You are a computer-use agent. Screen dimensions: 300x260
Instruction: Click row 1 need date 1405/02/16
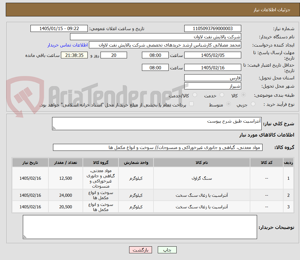(30, 178)
